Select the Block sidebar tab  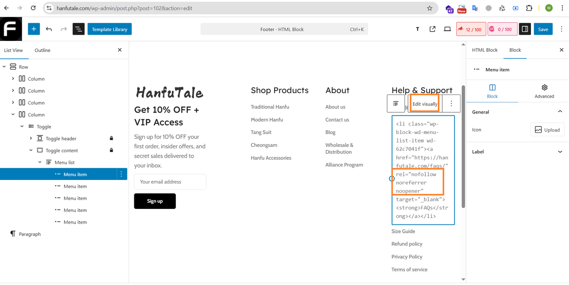(515, 50)
